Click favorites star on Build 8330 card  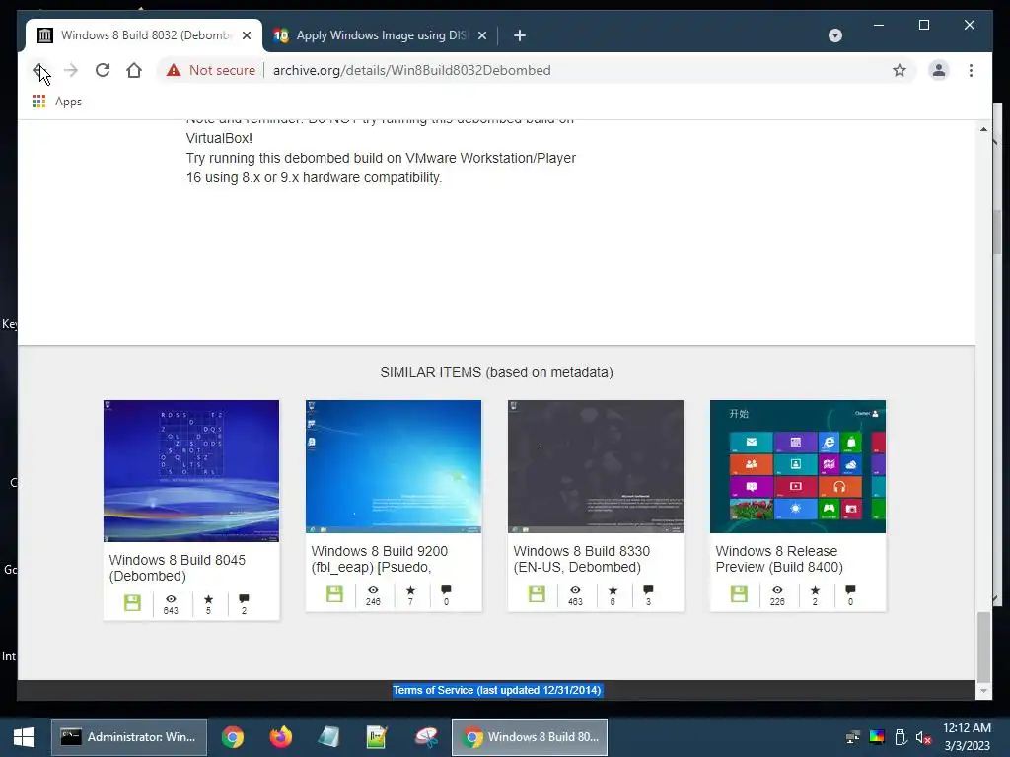point(613,589)
